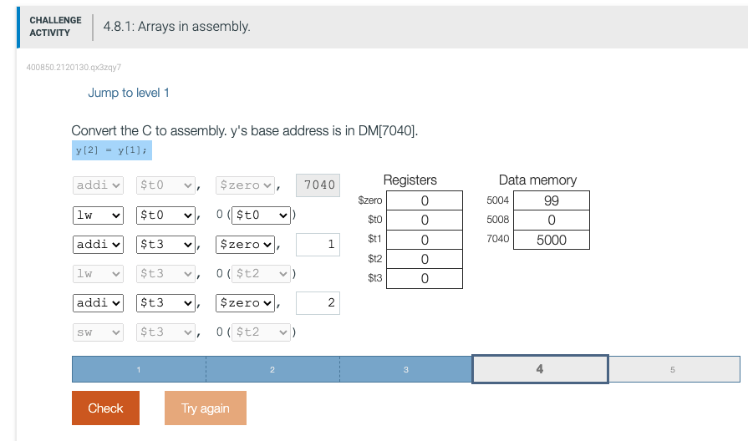Click the Registers table heading
This screenshot has height=441, width=748.
[410, 180]
